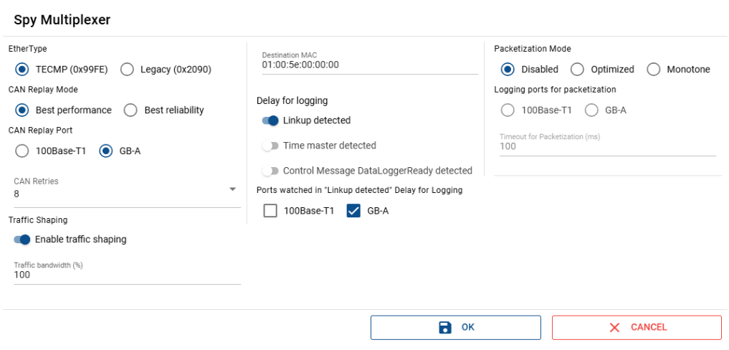Check 100Base-T1 watched port checkbox
The image size is (729, 350).
coord(270,211)
